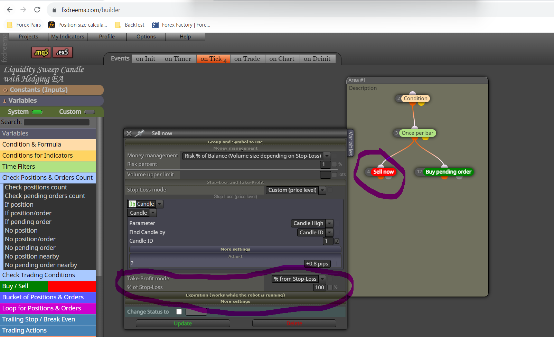Viewport: 554px width, 337px height.
Task: Toggle the Risk percent checkbox
Action: point(334,165)
